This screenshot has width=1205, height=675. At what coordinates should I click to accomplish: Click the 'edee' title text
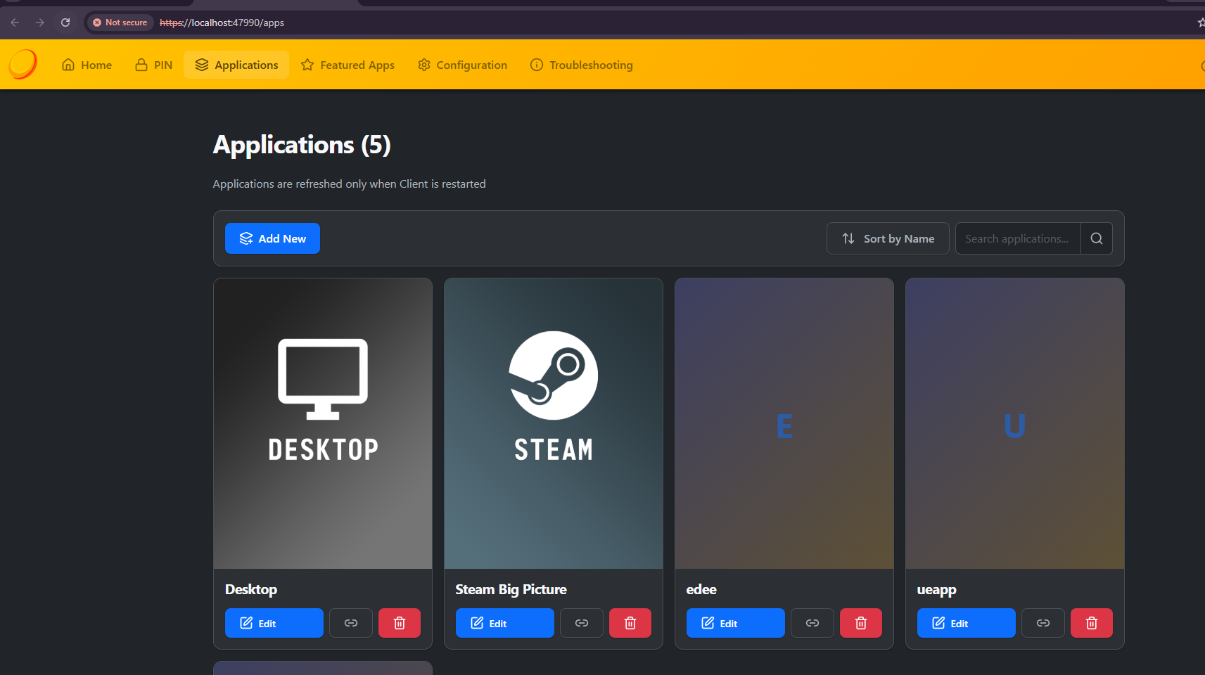(x=701, y=589)
